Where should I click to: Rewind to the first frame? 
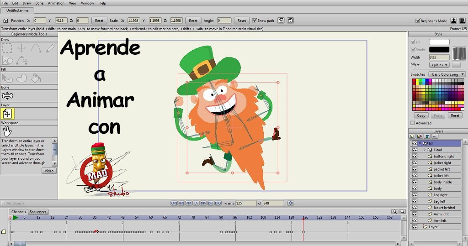174,203
